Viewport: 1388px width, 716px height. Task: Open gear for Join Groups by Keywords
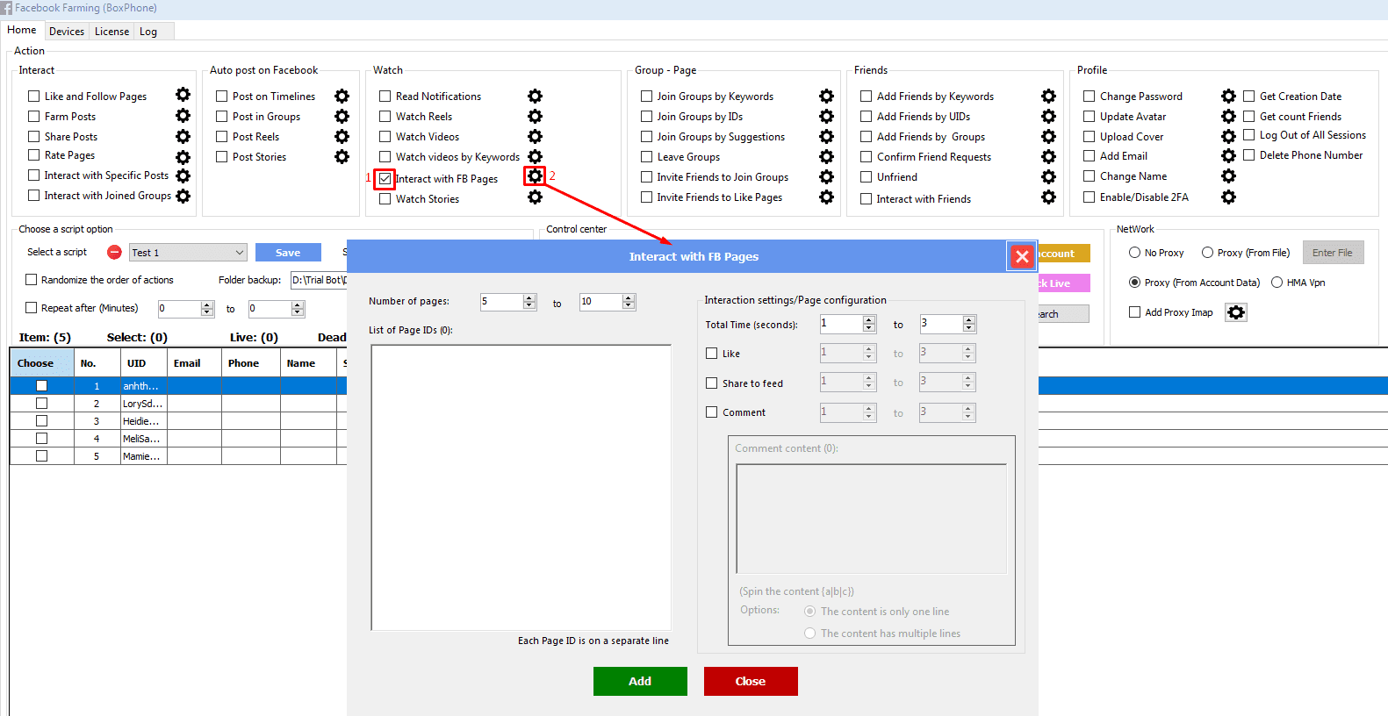[826, 96]
